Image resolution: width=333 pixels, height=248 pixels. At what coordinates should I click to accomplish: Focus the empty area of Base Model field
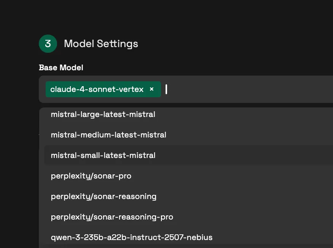(x=247, y=89)
